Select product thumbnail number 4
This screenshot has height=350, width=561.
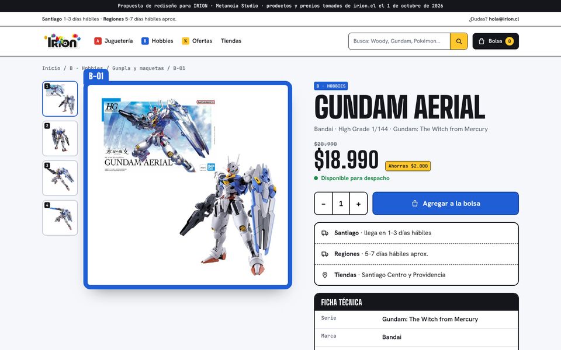[60, 218]
